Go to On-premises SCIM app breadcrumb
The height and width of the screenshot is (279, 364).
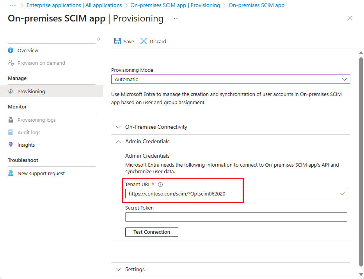click(257, 5)
